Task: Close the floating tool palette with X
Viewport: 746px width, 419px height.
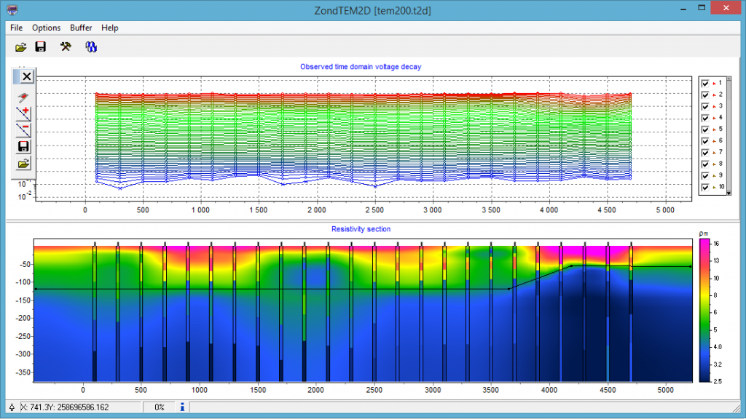Action: (26, 76)
